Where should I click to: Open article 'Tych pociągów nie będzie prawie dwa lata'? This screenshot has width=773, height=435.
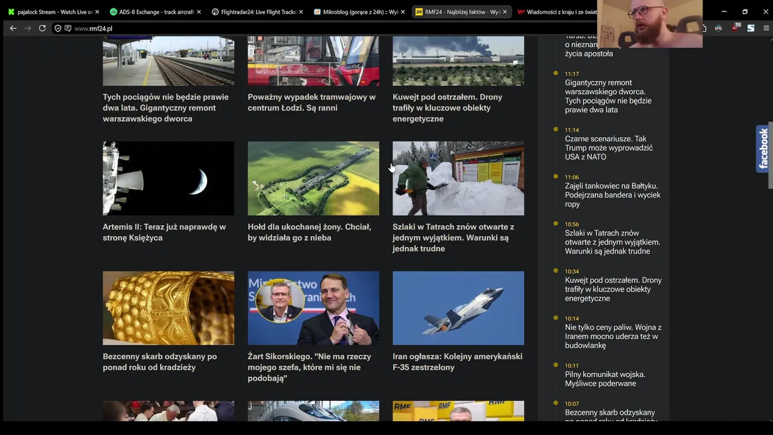165,108
